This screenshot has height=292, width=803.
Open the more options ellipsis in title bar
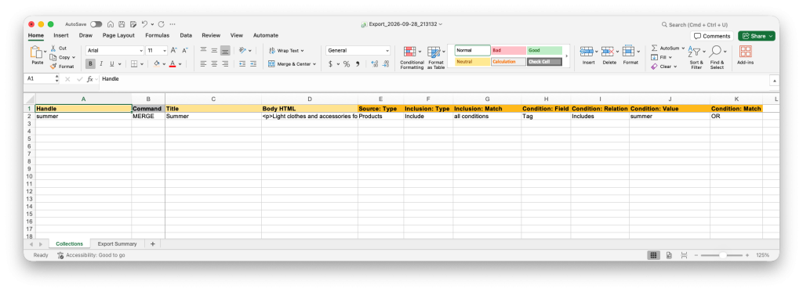point(173,24)
